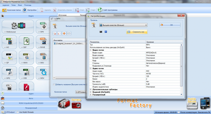This screenshot has height=114, width=211.
Task: Click the Сохранить как button
Action: 137,32
